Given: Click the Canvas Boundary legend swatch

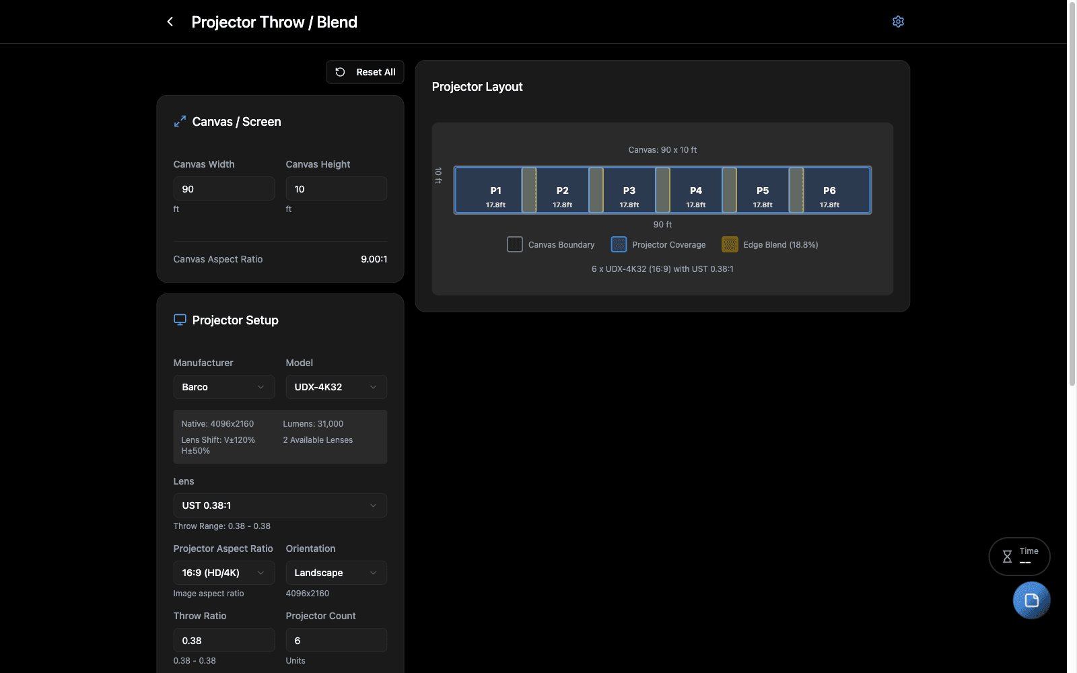Looking at the screenshot, I should [515, 244].
